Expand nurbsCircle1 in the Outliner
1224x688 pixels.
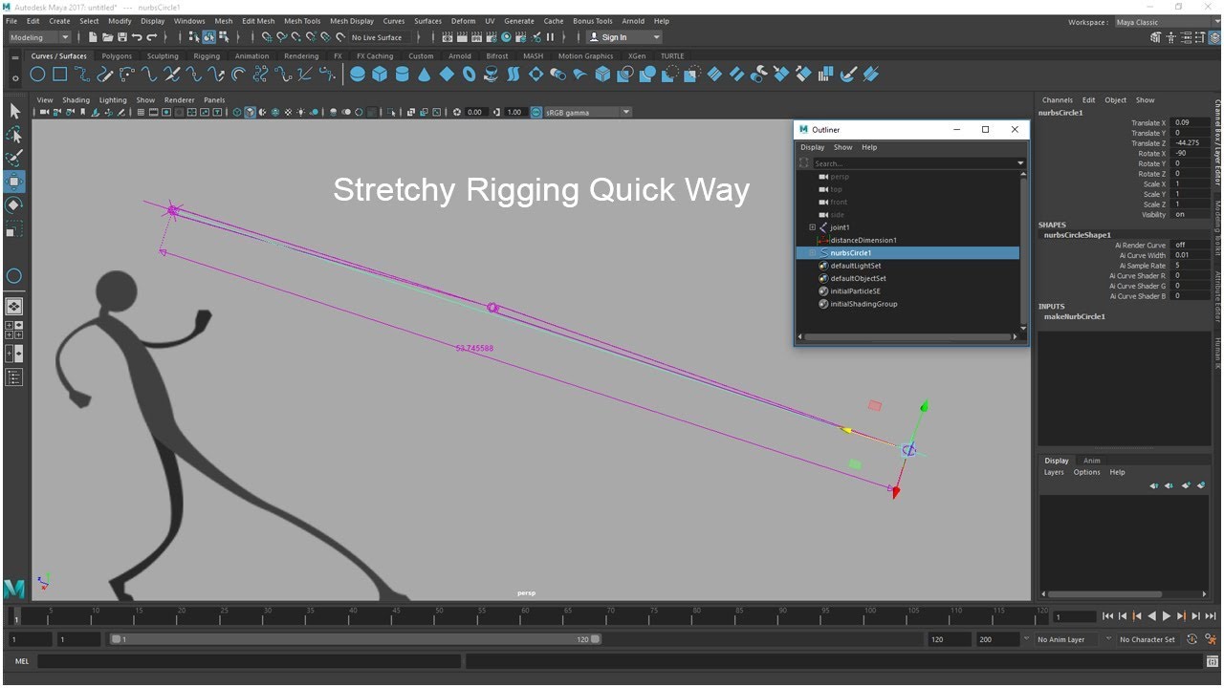tap(812, 253)
